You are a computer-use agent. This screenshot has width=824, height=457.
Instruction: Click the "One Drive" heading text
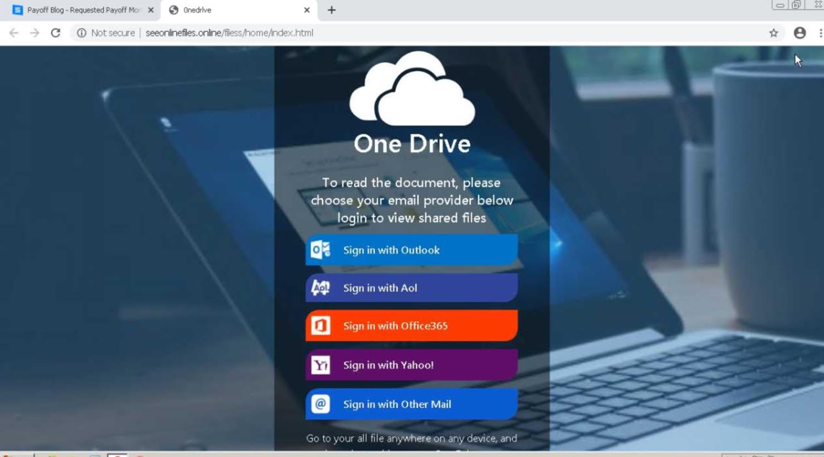click(x=412, y=144)
